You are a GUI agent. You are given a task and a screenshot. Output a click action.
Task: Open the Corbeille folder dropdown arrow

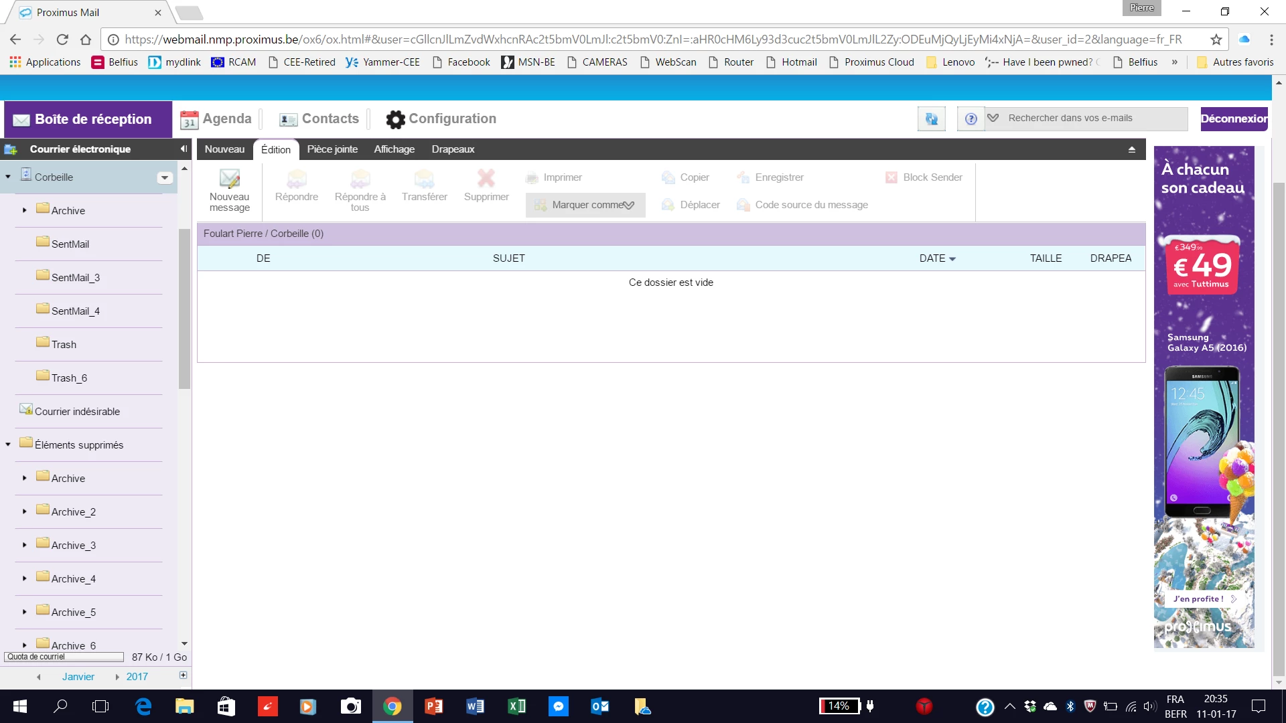165,177
